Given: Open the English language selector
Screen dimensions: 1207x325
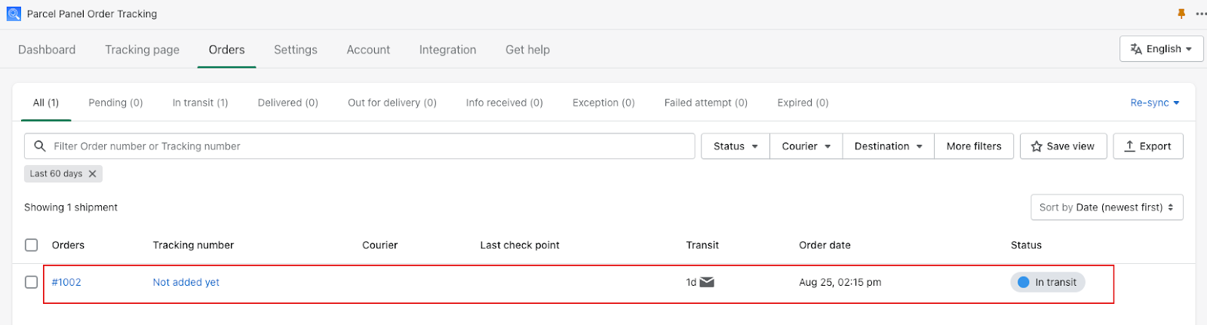Looking at the screenshot, I should pyautogui.click(x=1162, y=49).
